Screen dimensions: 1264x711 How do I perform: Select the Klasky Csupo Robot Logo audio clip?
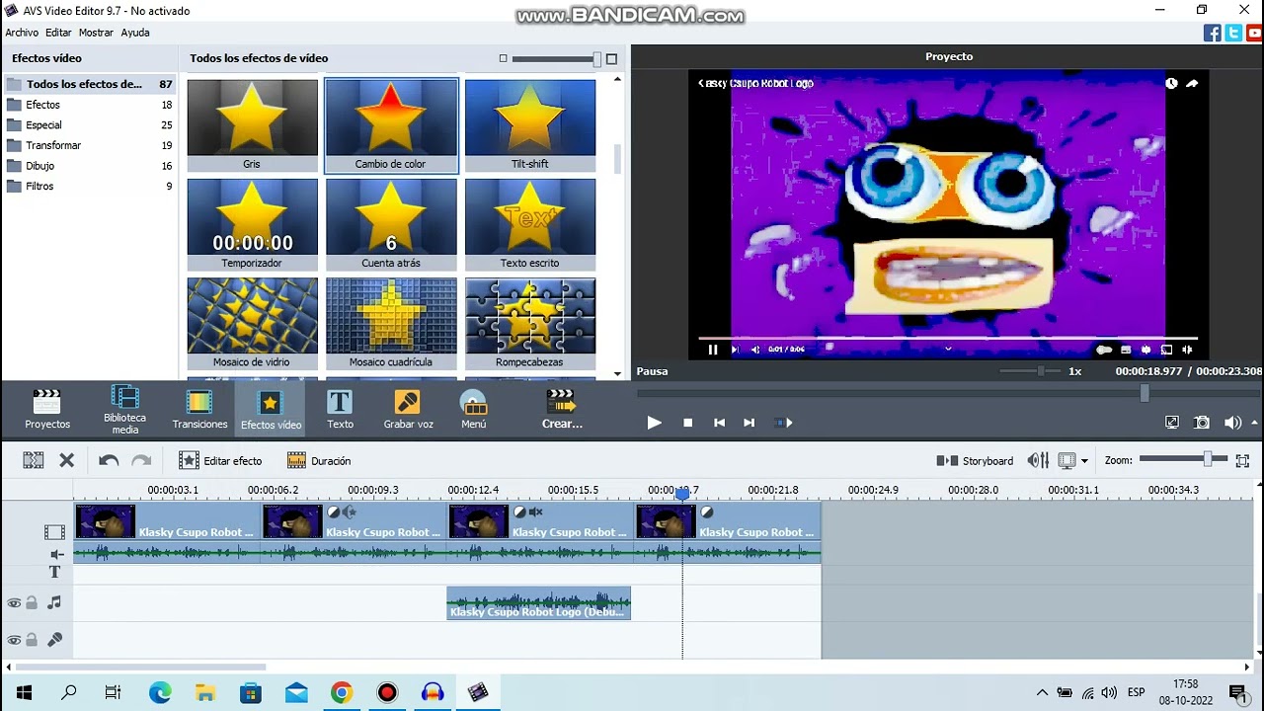pos(538,603)
